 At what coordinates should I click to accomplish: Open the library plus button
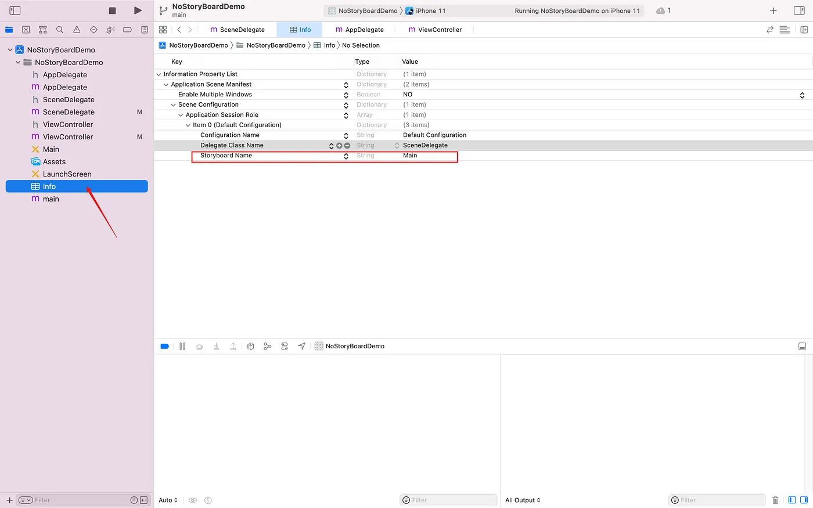[773, 10]
